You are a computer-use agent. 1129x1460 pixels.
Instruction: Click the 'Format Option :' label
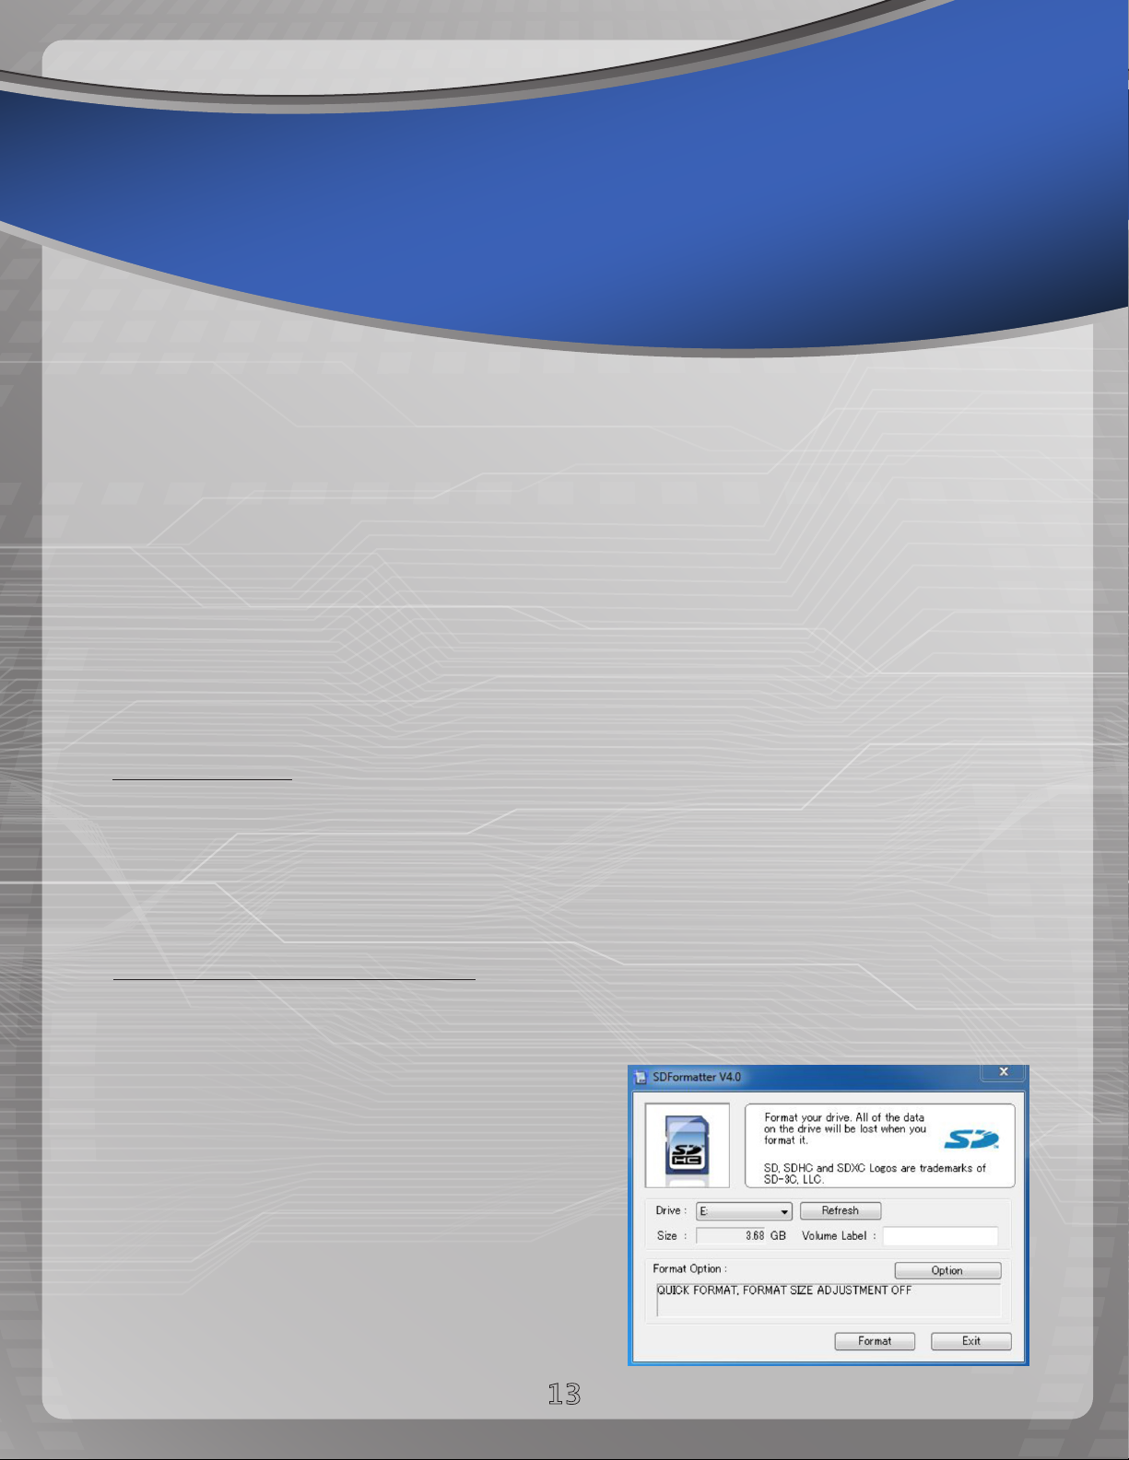689,1268
